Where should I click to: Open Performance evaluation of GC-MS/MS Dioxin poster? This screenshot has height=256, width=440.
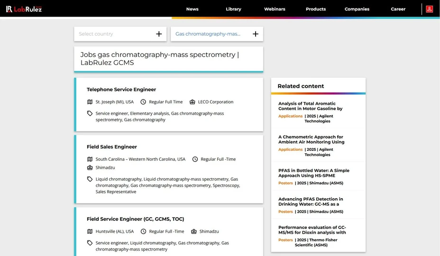click(x=312, y=230)
